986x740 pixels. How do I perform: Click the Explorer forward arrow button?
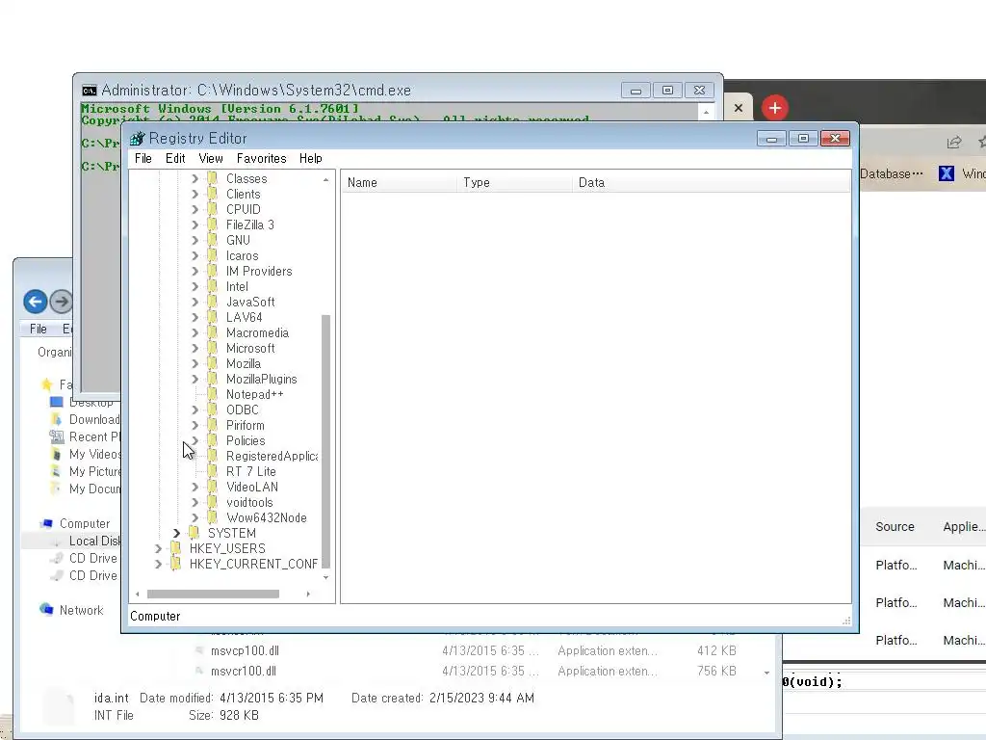pyautogui.click(x=61, y=302)
